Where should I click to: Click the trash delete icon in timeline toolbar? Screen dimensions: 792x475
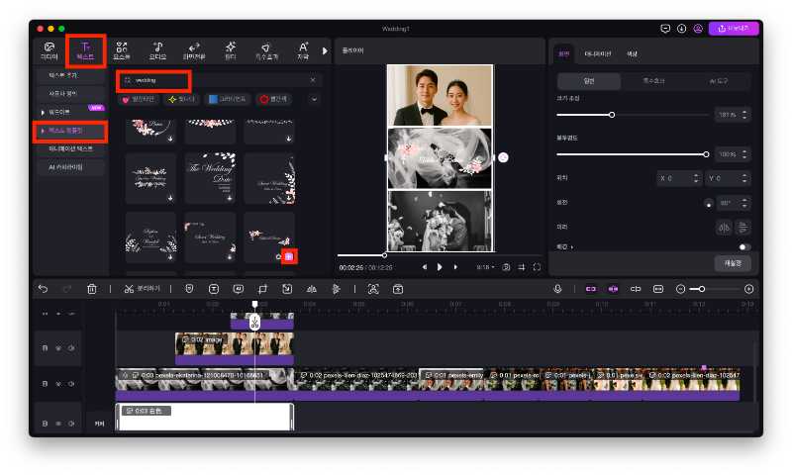click(x=92, y=289)
